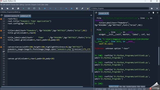Switch to the IPython console pane tab
The width and height of the screenshot is (160, 90).
click(x=114, y=86)
